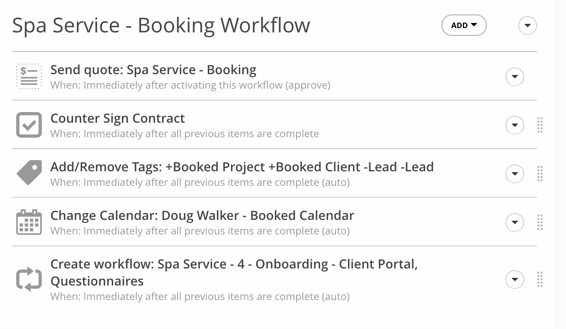Click the Create workflow loop arrows icon
Viewport: 566px width, 329px height.
tap(29, 279)
